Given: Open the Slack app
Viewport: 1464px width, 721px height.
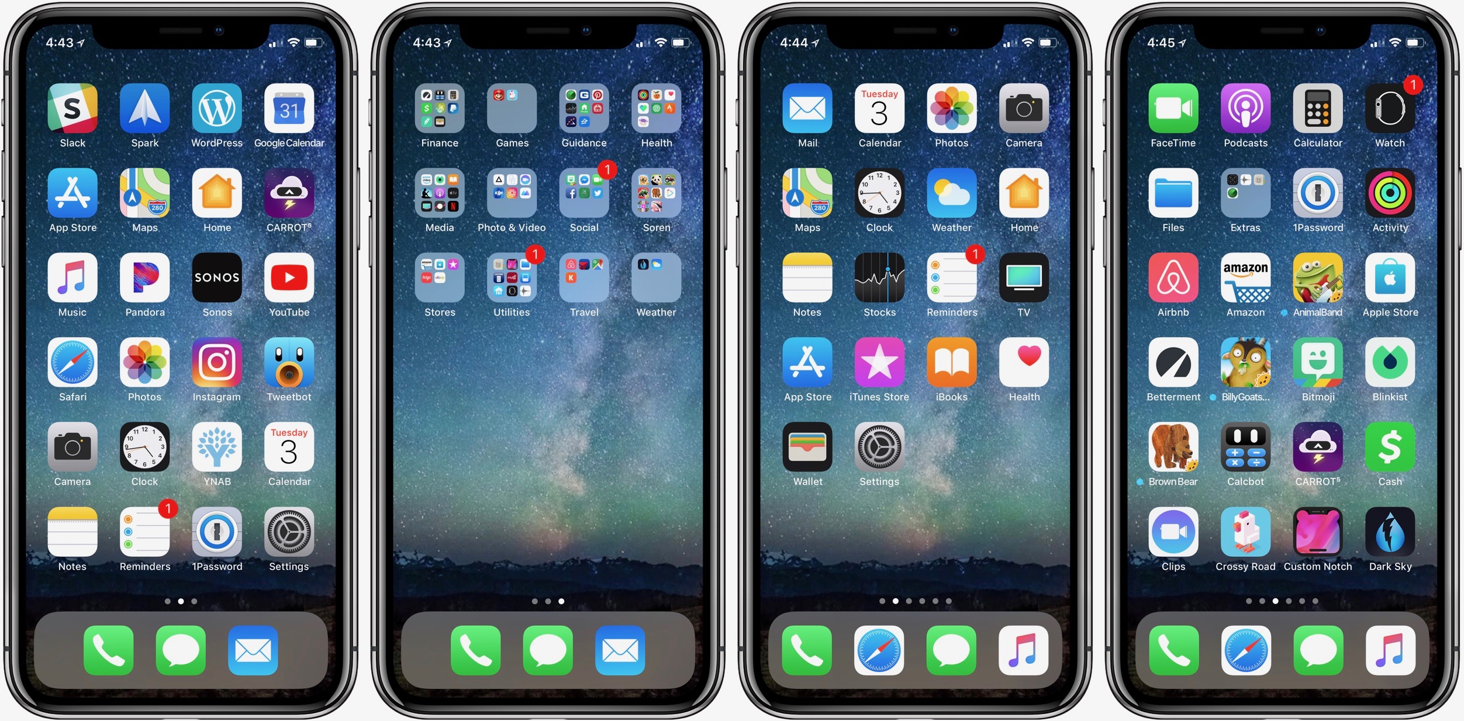Looking at the screenshot, I should (73, 112).
